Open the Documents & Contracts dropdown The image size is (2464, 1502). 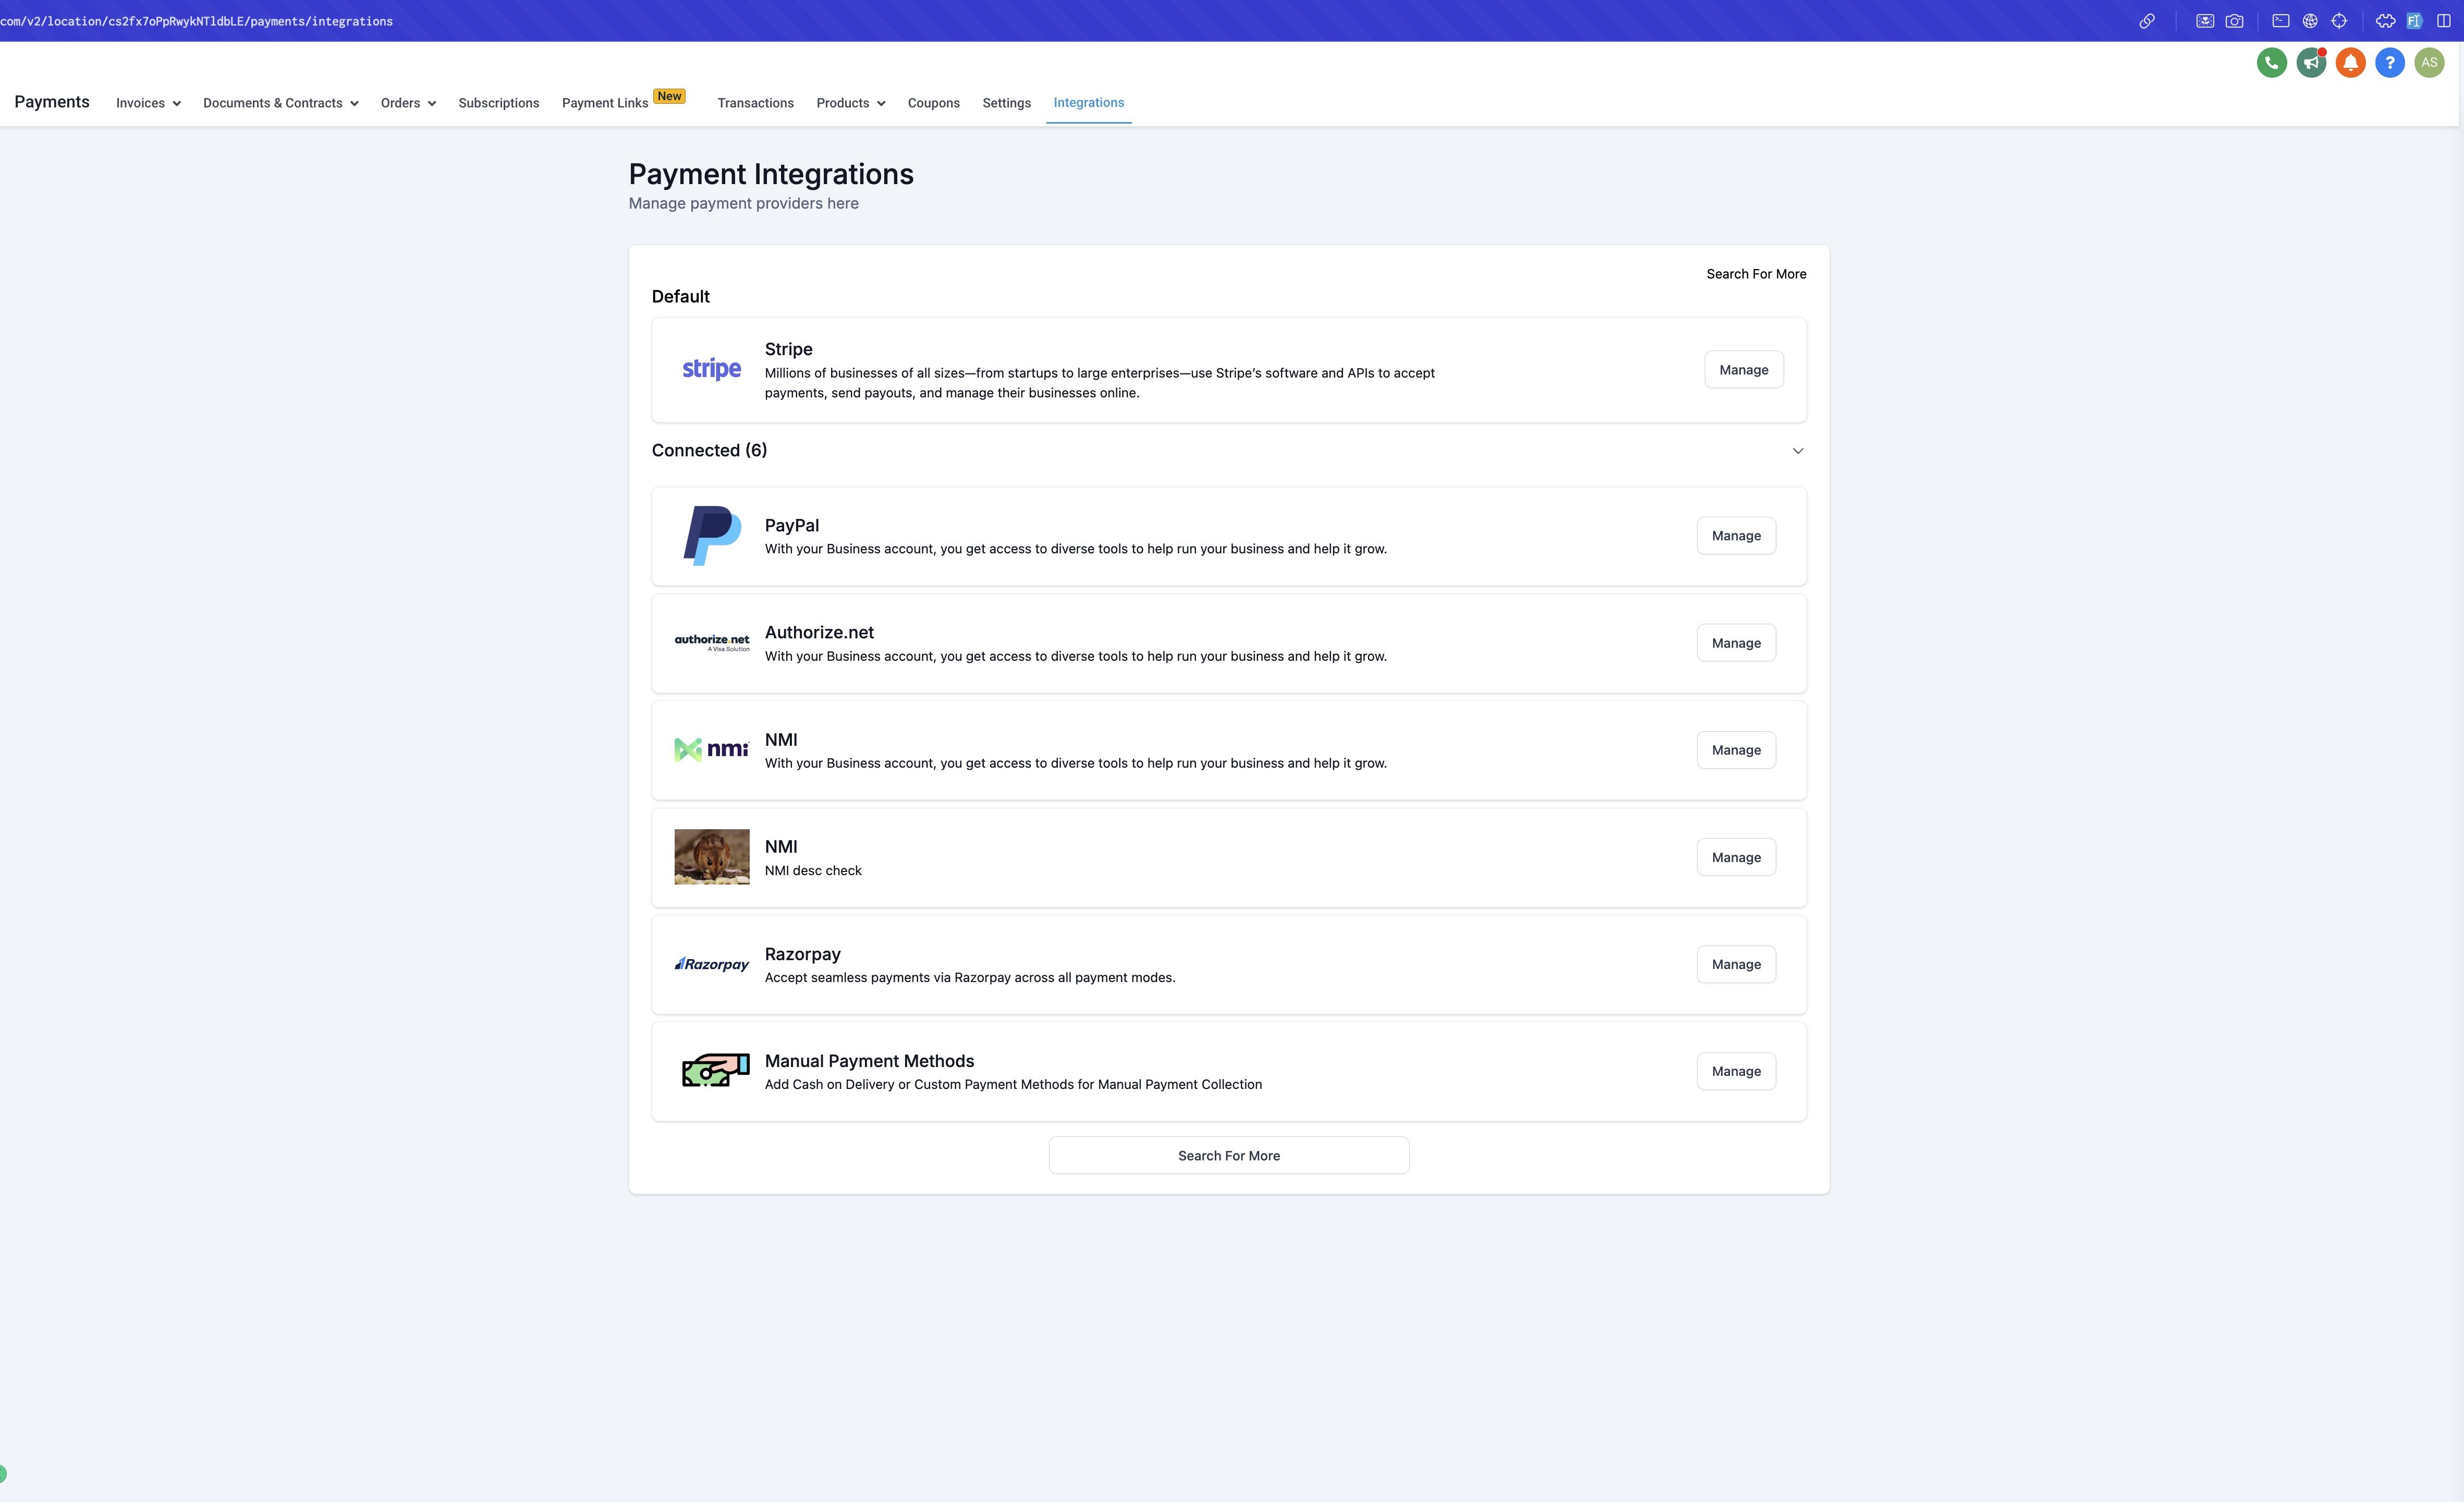[281, 103]
